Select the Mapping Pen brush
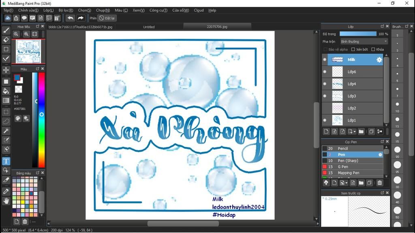The height and width of the screenshot is (233, 415). (353, 173)
